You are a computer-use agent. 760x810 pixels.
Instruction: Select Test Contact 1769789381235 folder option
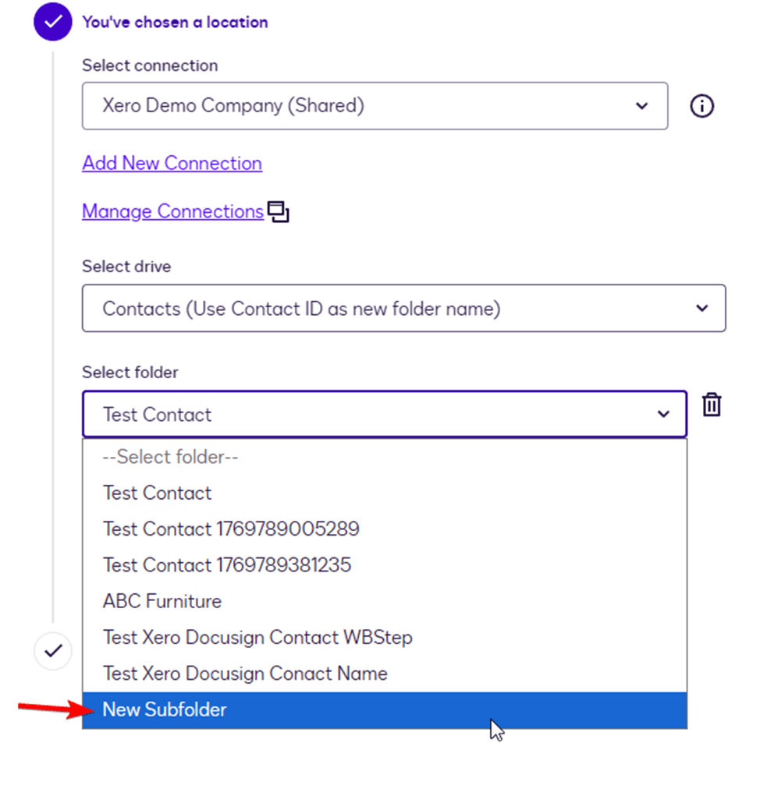coord(227,564)
